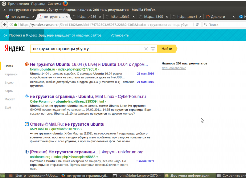The height and width of the screenshot is (178, 246).
Task: Open the Переход menu
Action: [x=38, y=4]
